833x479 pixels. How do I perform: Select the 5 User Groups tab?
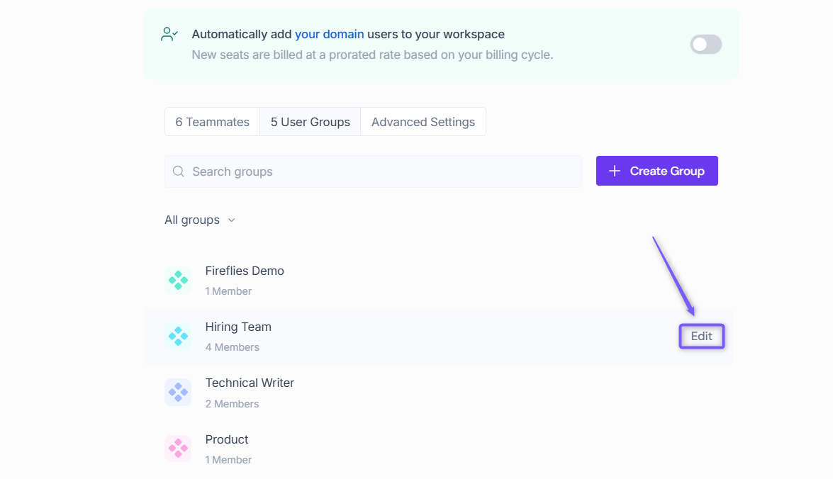[x=311, y=122]
